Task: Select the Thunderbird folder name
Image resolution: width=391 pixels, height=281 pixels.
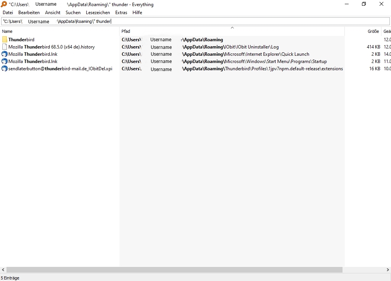Action: point(21,39)
